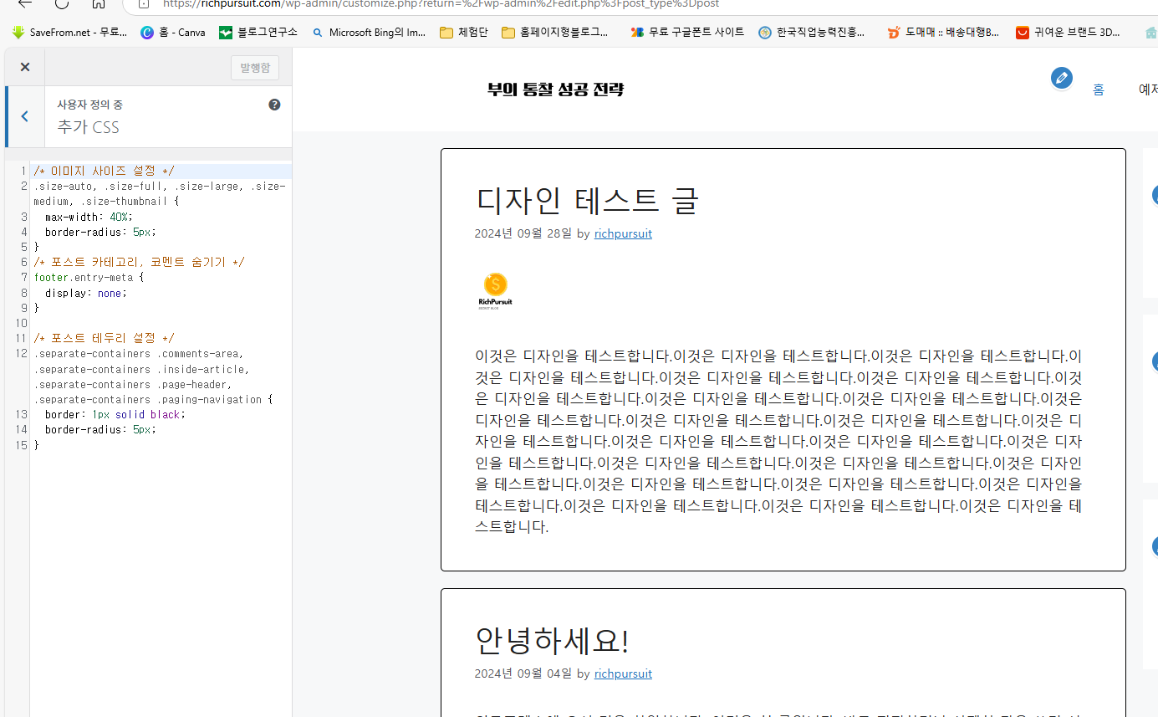
Task: Reload the page with the browser refresh icon
Action: (61, 4)
